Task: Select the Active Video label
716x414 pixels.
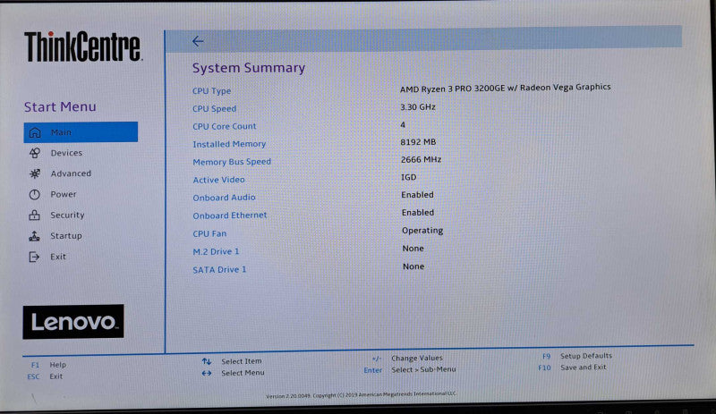Action: pos(218,180)
